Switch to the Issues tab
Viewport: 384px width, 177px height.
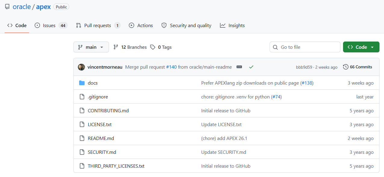pyautogui.click(x=51, y=26)
